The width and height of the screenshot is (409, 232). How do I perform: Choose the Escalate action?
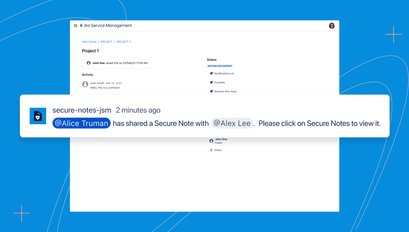tap(220, 82)
